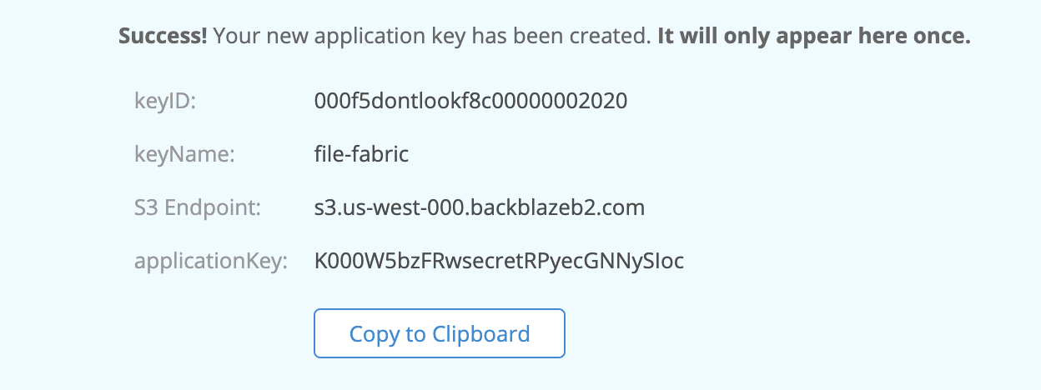Select the file-fabric key name value
The width and height of the screenshot is (1041, 390).
click(361, 154)
